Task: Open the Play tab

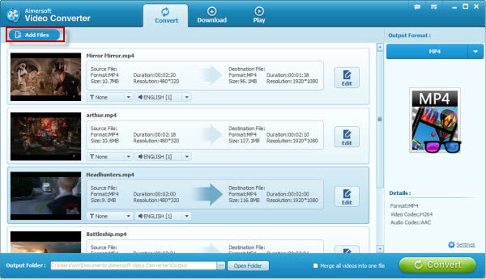Action: pyautogui.click(x=259, y=16)
